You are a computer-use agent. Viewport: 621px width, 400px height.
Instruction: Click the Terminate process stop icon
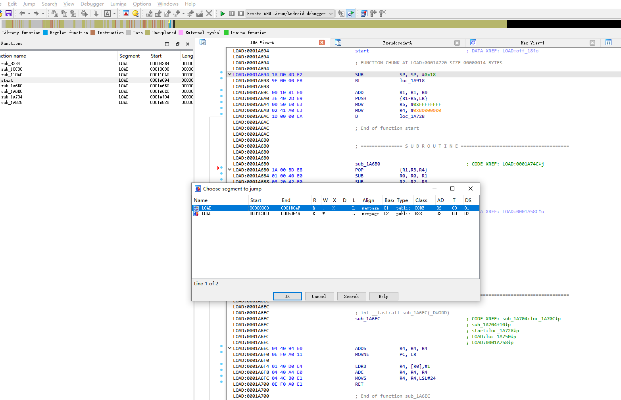(241, 13)
